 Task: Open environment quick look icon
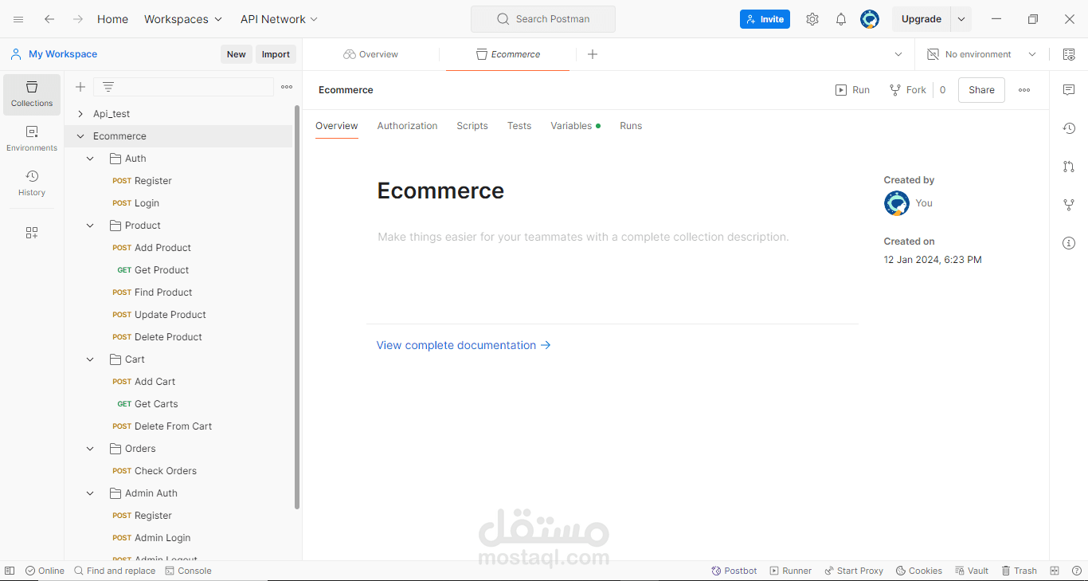pos(1069,54)
